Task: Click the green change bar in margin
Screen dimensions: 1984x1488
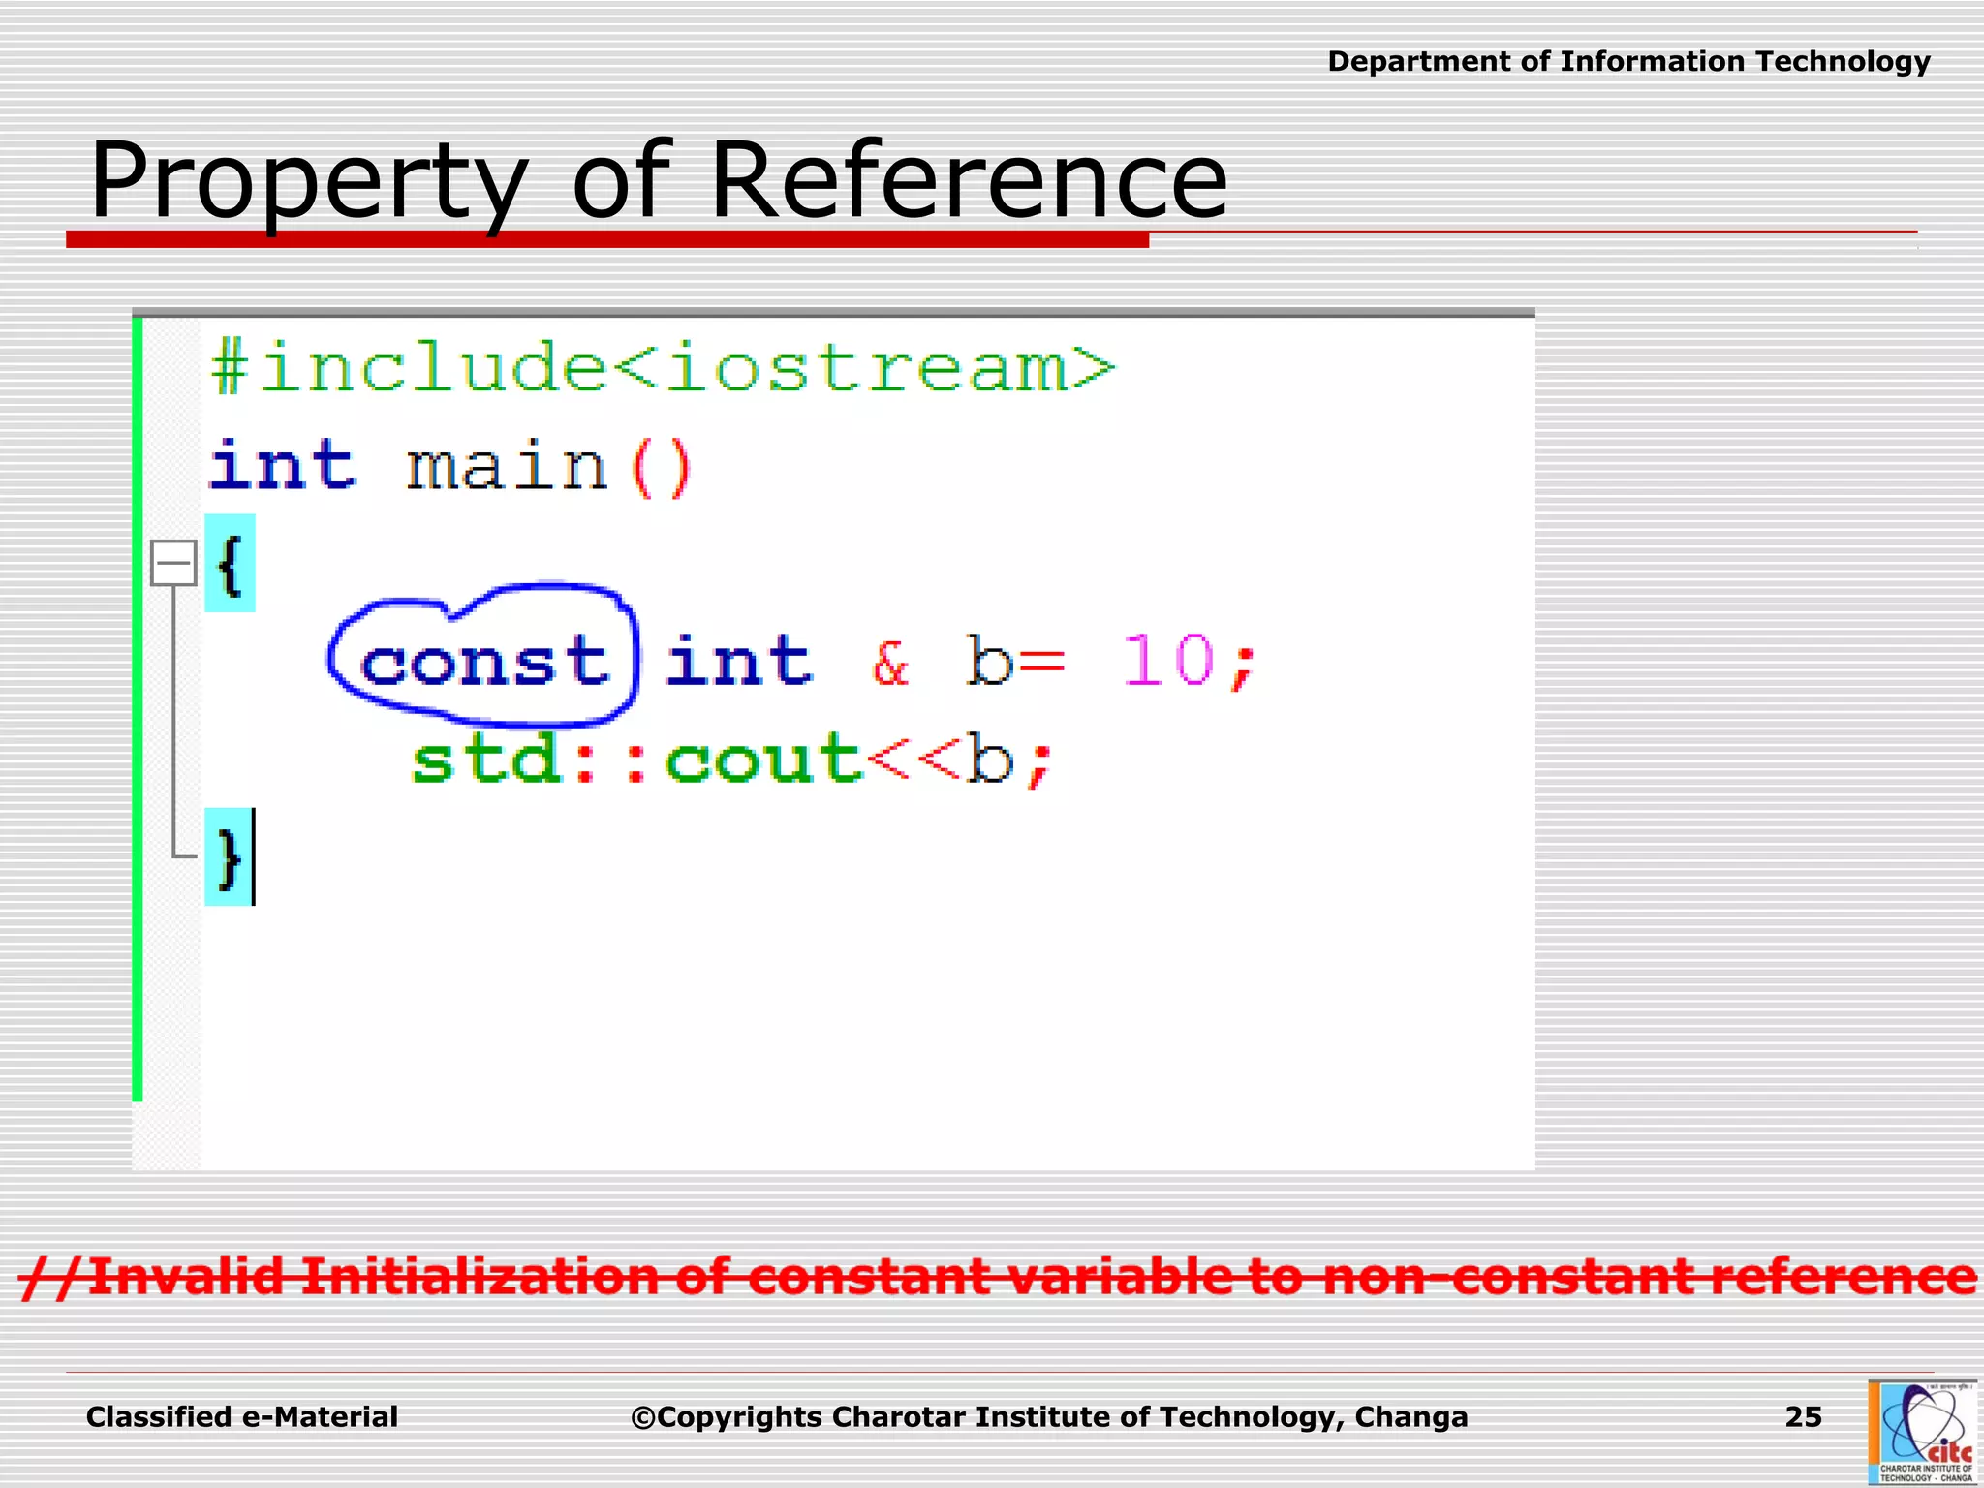Action: click(x=138, y=707)
